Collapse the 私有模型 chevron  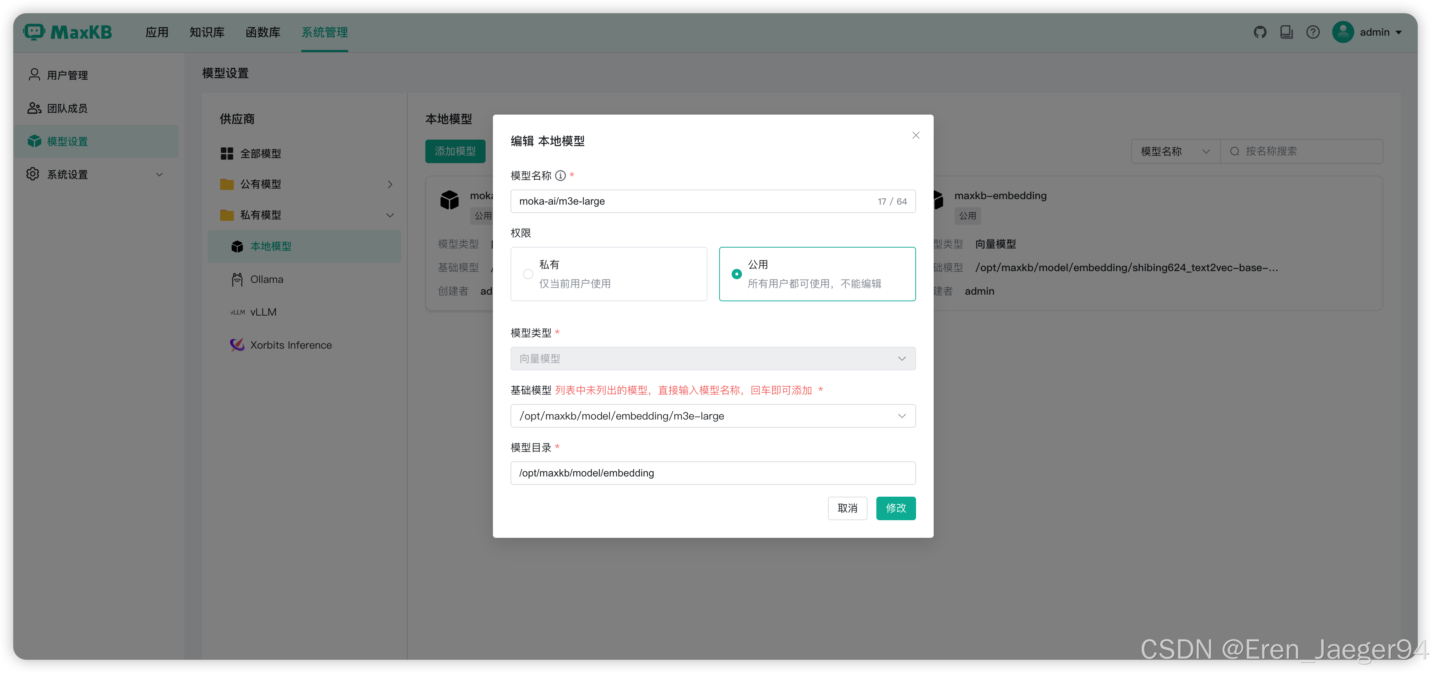[x=390, y=215]
